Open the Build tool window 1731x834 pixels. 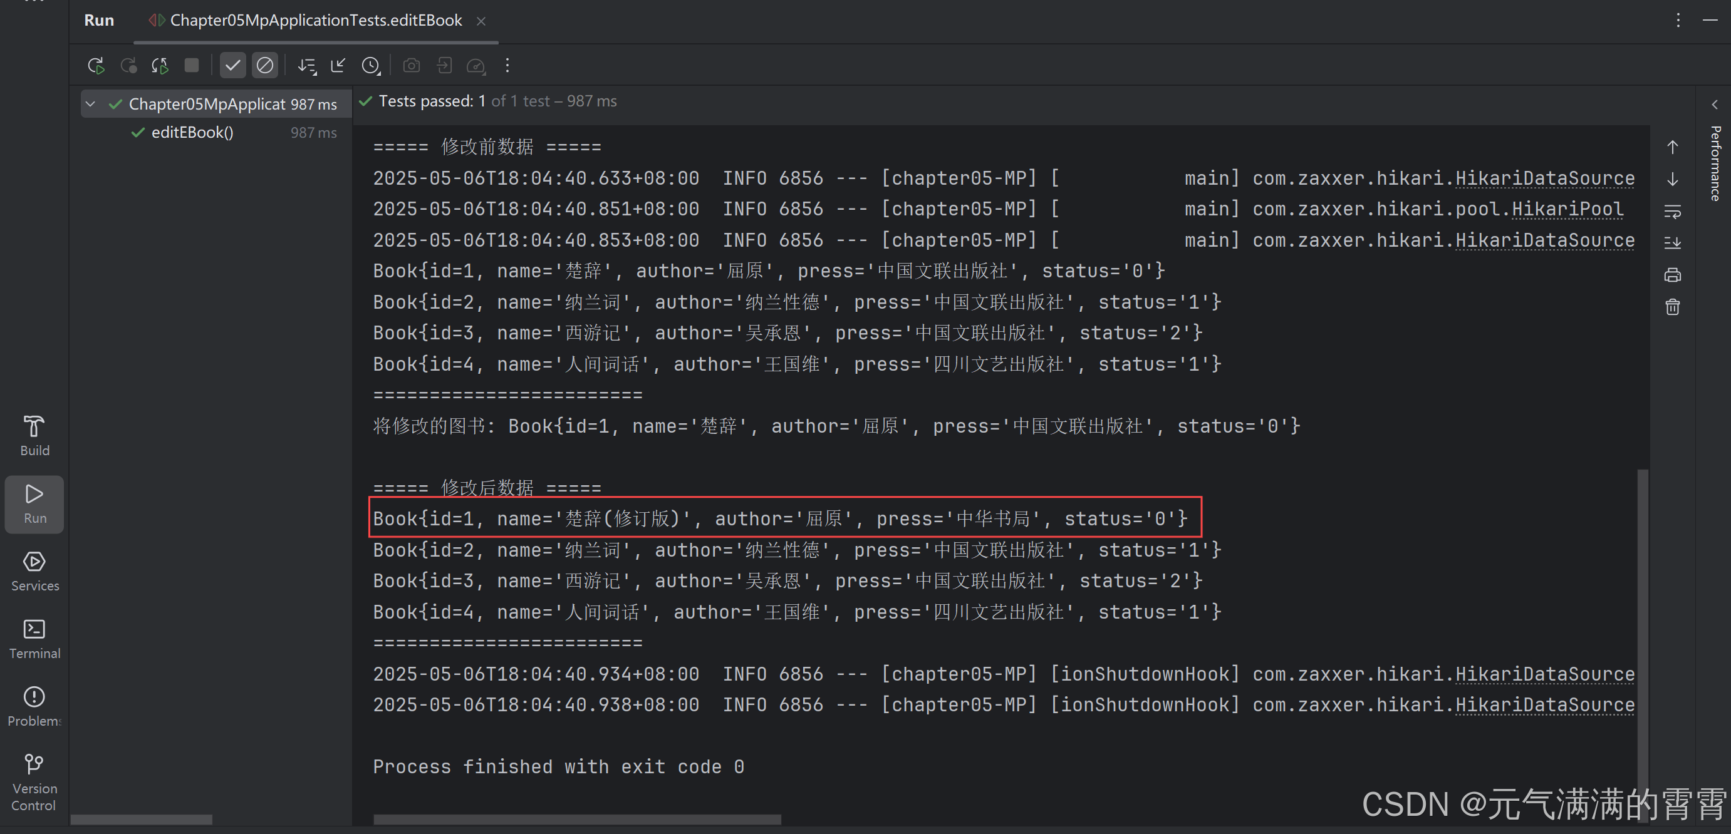pos(34,435)
